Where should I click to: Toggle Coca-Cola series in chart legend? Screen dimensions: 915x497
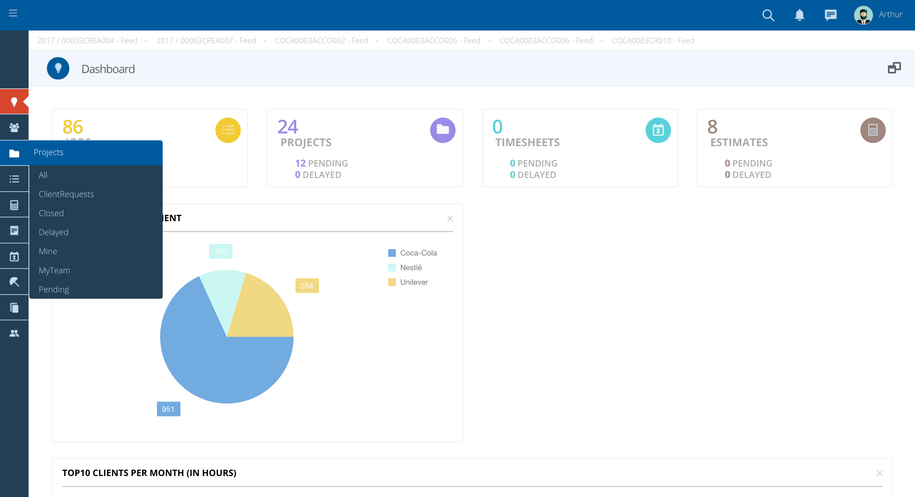tap(418, 253)
